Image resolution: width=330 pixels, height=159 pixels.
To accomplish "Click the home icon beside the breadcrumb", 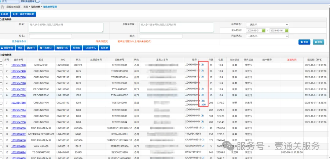I will tap(3, 6).
